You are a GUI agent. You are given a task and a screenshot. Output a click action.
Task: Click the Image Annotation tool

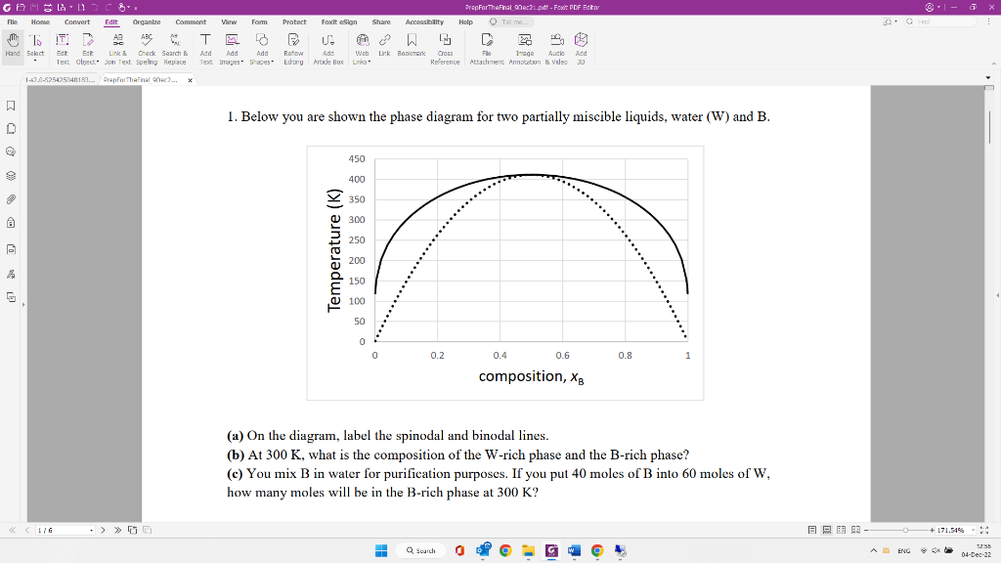pyautogui.click(x=524, y=49)
